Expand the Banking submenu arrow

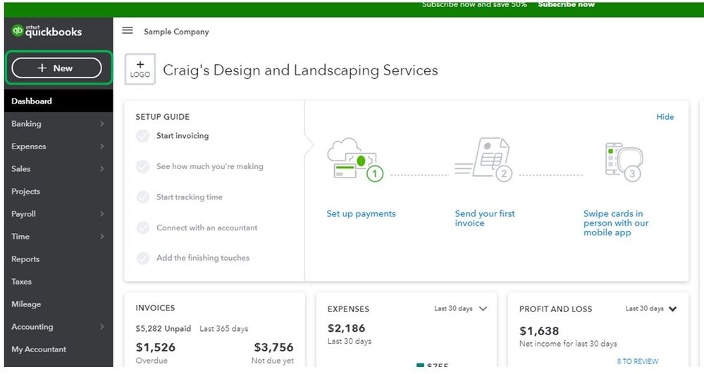(102, 123)
